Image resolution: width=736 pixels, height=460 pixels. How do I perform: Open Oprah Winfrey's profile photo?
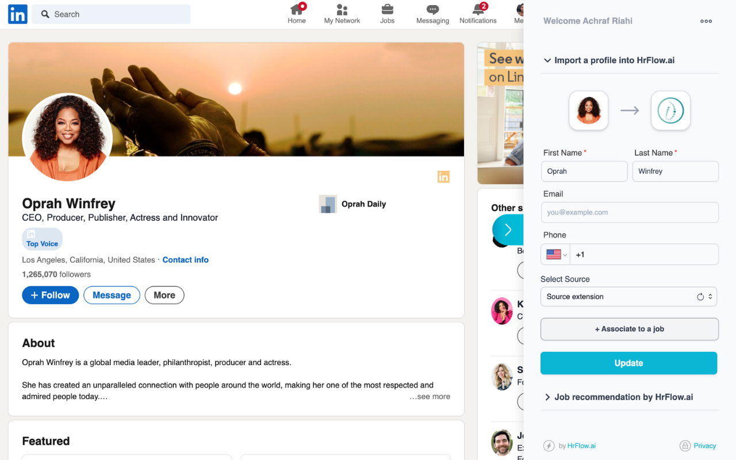67,138
